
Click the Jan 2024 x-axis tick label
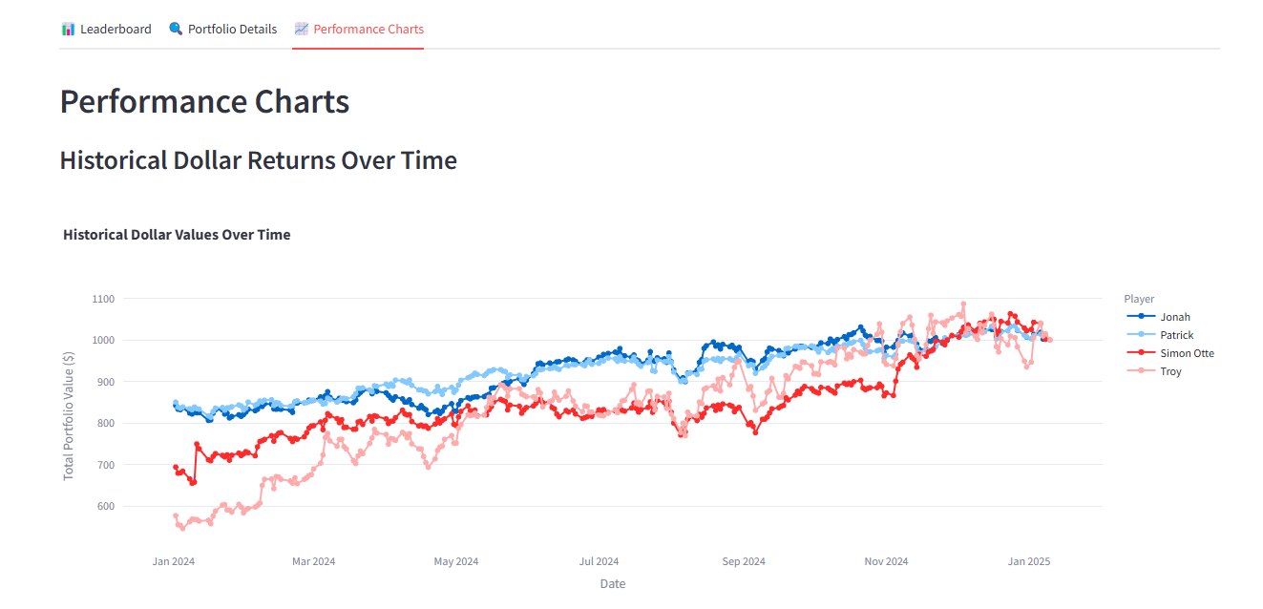click(x=174, y=561)
